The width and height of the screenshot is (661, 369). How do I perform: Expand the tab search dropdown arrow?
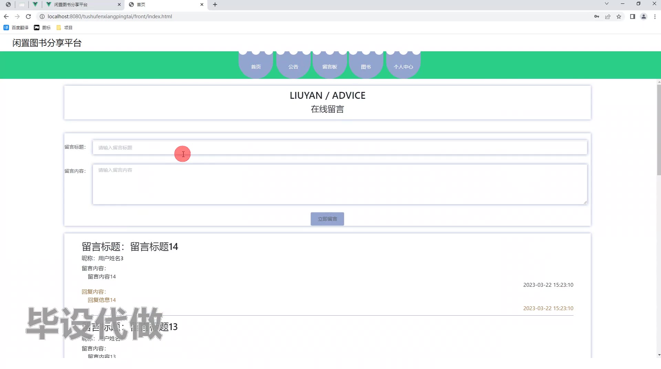pos(607,4)
